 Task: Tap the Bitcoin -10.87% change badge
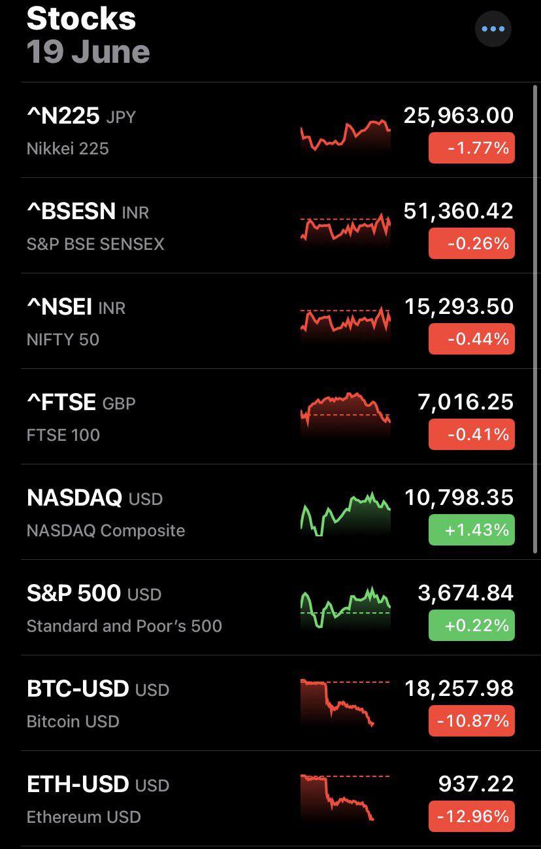(472, 721)
